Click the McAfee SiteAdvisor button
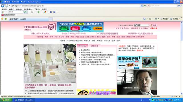Screen dimensions: 183x102 8,15
